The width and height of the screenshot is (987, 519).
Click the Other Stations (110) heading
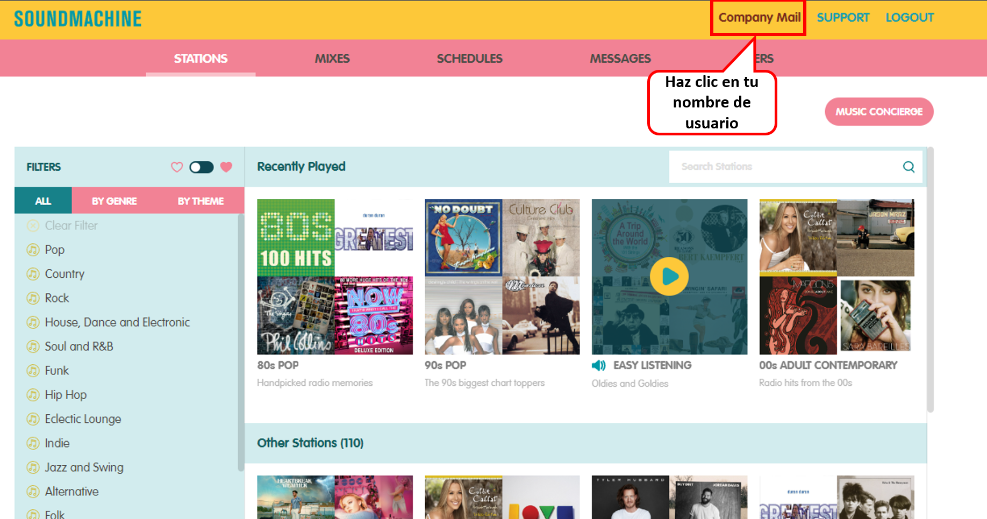click(x=310, y=443)
